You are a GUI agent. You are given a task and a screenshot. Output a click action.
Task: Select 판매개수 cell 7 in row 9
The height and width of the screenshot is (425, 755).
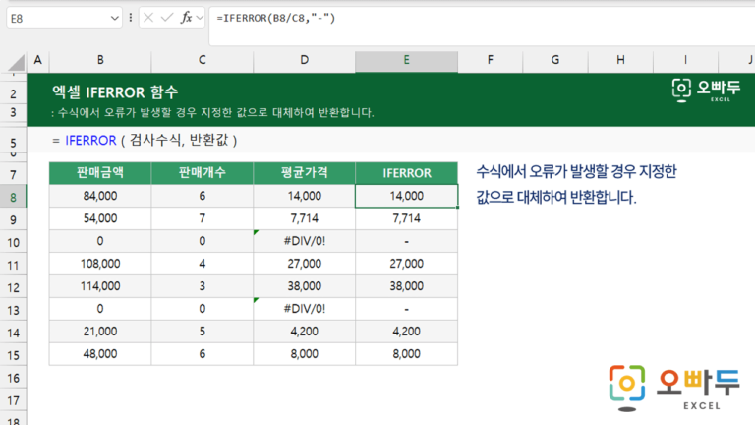pyautogui.click(x=203, y=218)
